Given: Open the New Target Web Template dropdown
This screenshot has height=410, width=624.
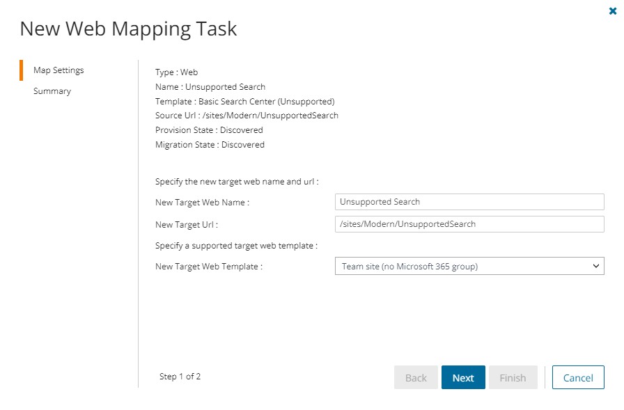Looking at the screenshot, I should (x=469, y=266).
